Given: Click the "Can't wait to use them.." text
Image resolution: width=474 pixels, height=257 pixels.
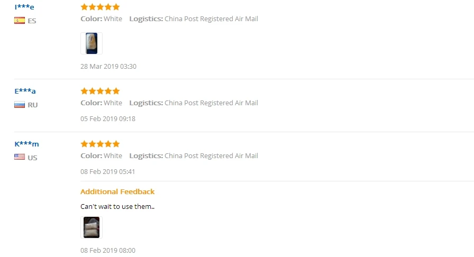Looking at the screenshot, I should click(x=117, y=207).
